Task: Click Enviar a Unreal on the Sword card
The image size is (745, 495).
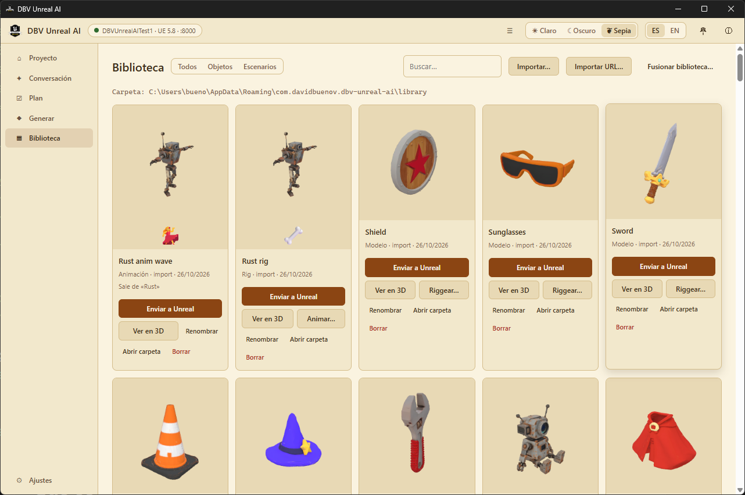Action: coord(664,267)
